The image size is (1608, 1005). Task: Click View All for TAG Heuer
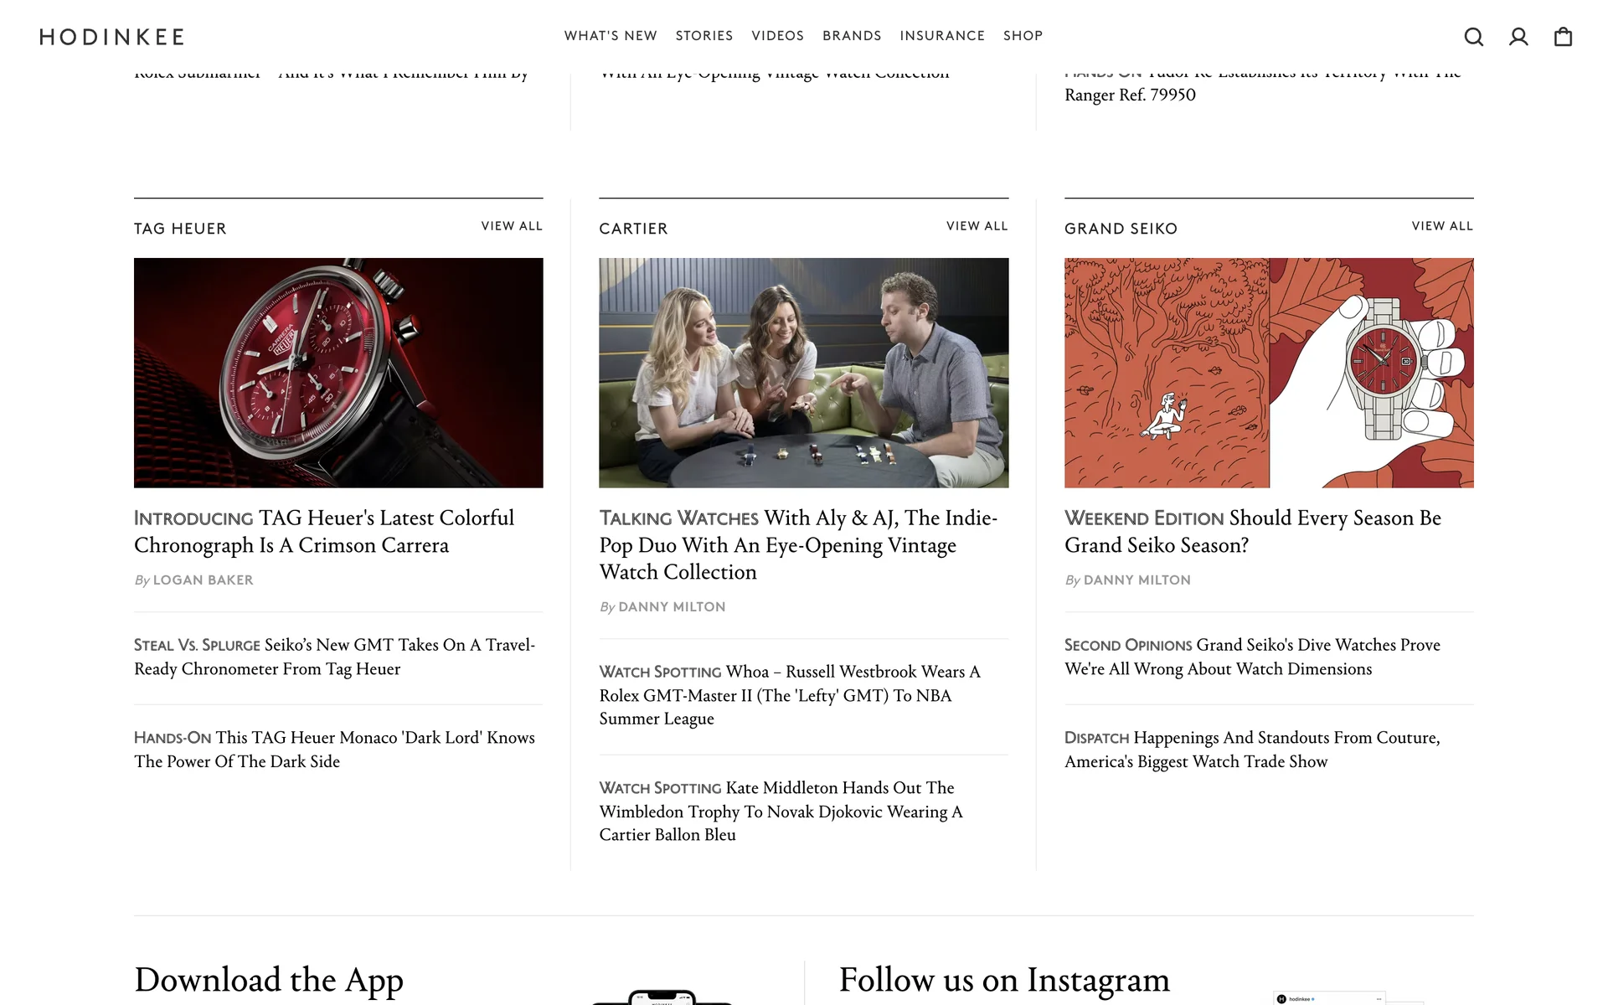(x=512, y=226)
